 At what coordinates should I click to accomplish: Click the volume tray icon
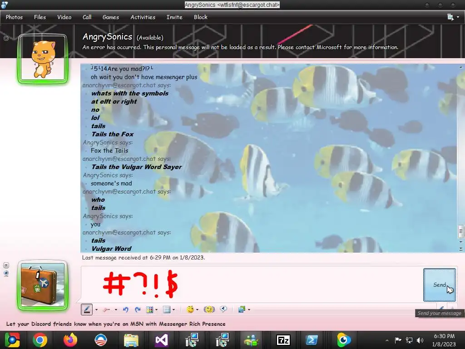tap(420, 340)
